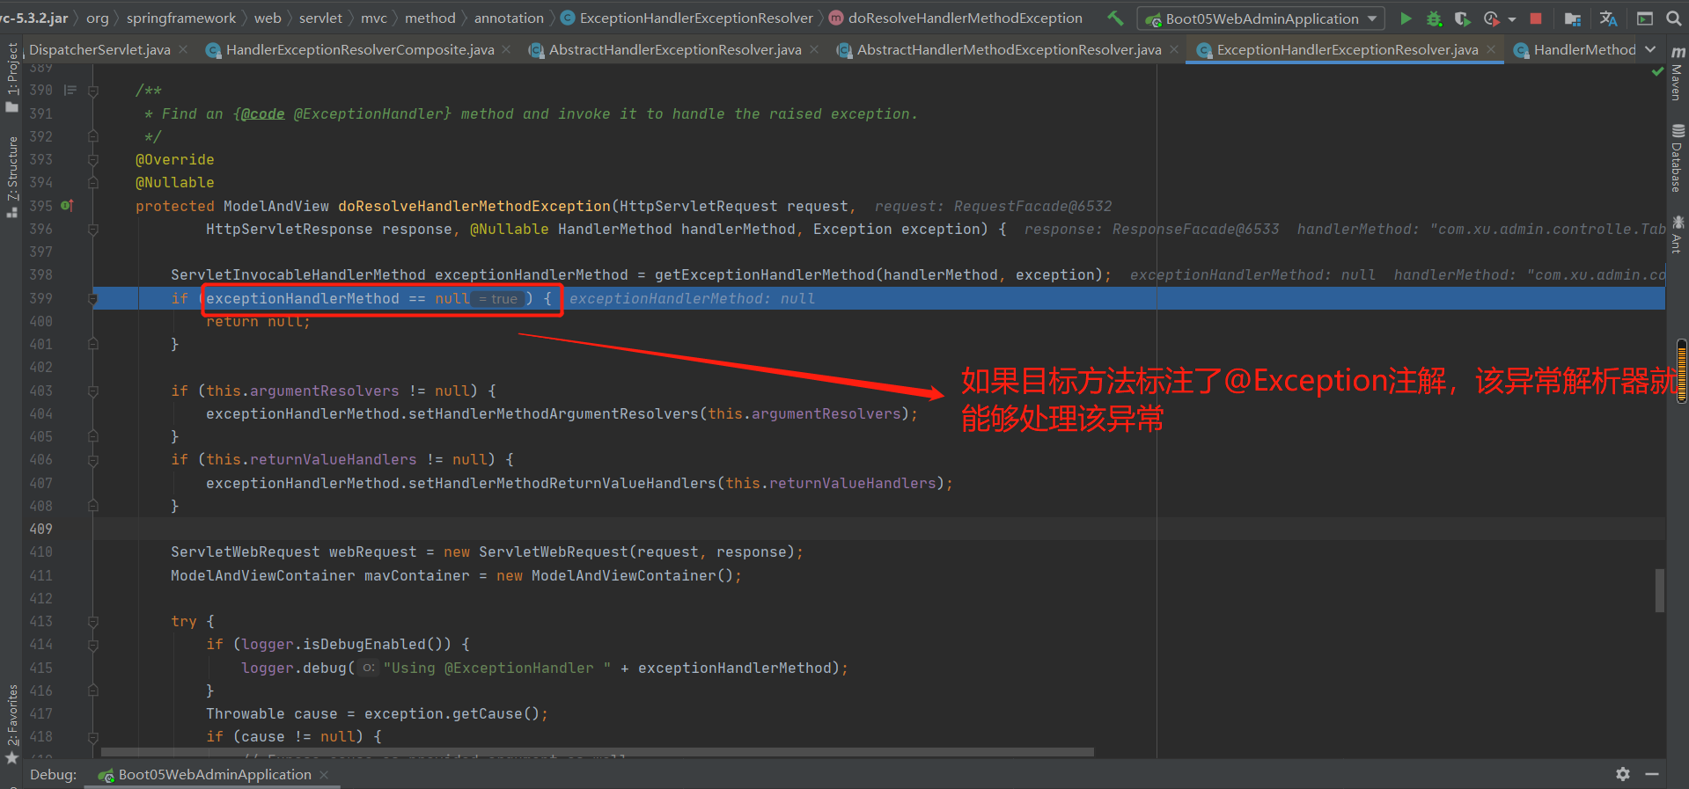Open the Structure tool window
1689x789 pixels.
click(x=12, y=176)
